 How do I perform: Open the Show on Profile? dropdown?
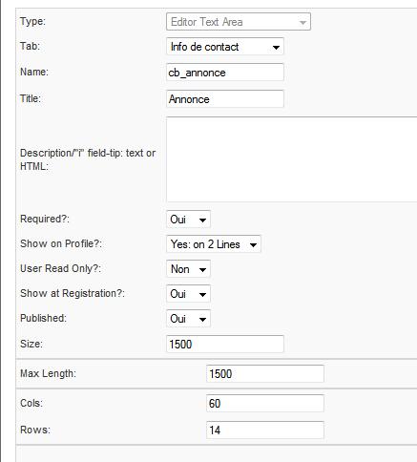[214, 244]
